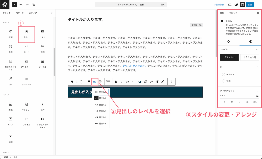Open the document overview list view

(x=34, y=5)
